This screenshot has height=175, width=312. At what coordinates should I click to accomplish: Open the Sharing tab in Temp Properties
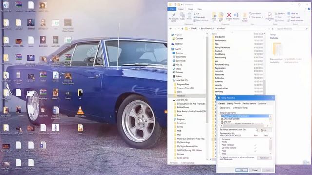pyautogui.click(x=230, y=104)
